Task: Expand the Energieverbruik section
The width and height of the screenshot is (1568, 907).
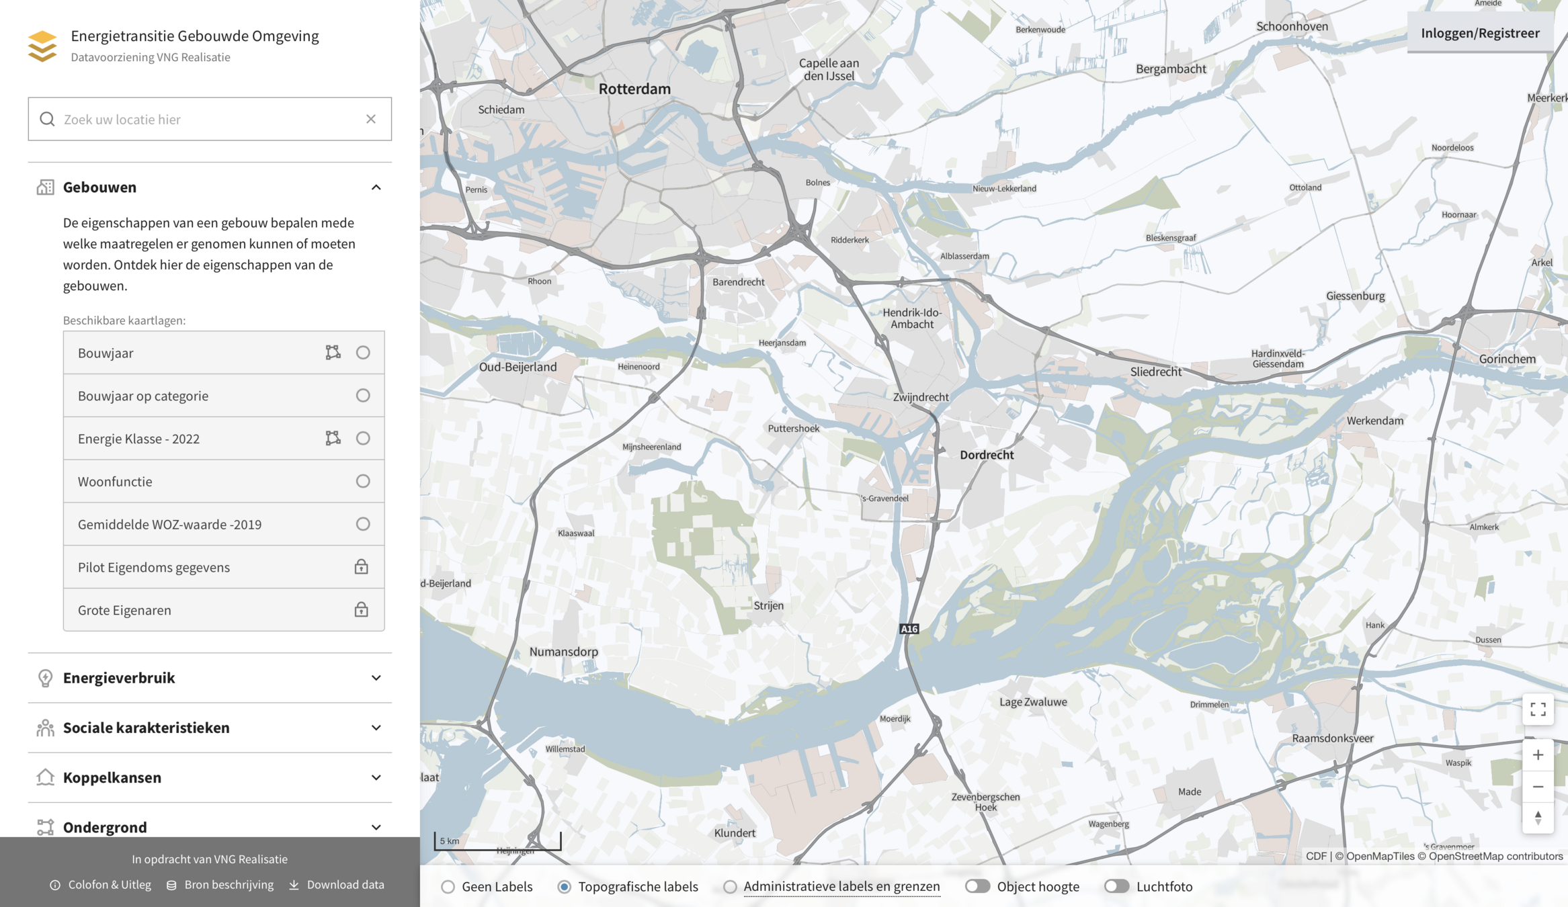Action: (x=376, y=678)
